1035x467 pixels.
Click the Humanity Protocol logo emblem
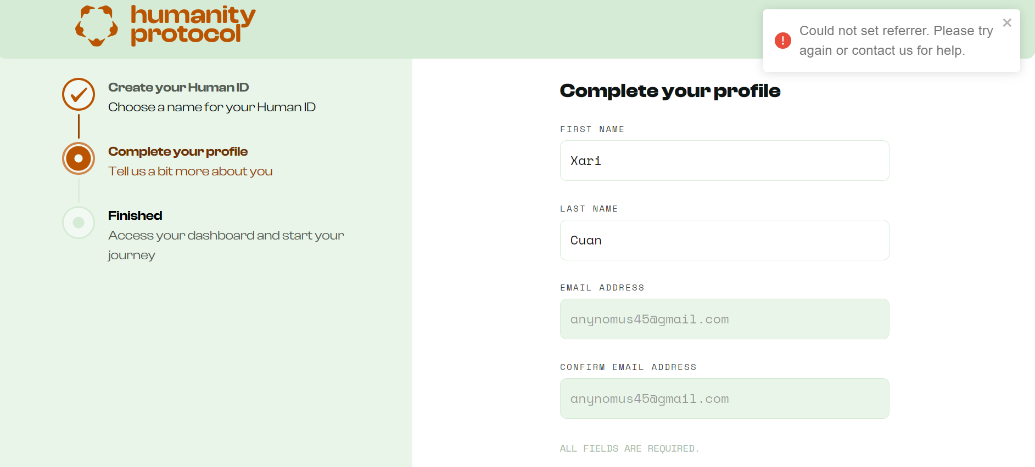pyautogui.click(x=97, y=26)
